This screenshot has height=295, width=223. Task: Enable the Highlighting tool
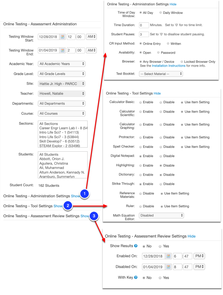140,166
